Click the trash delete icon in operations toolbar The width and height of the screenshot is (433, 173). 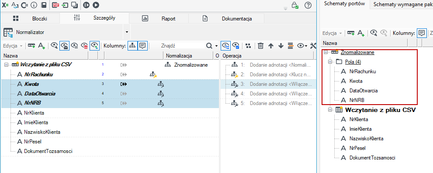[260, 46]
